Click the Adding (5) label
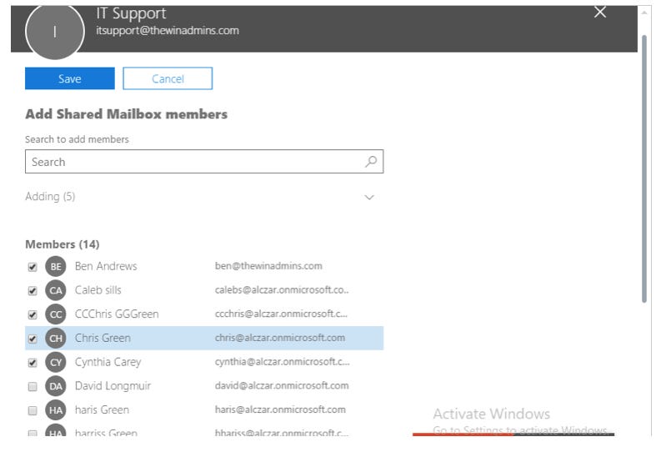 50,197
